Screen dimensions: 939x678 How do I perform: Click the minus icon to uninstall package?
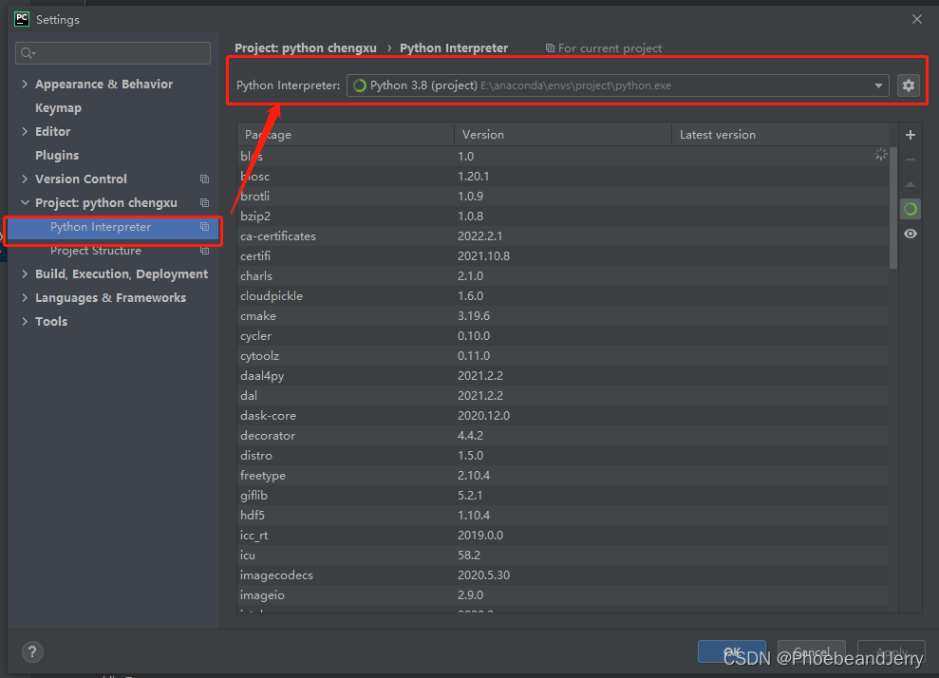tap(911, 160)
